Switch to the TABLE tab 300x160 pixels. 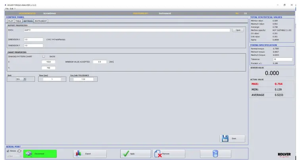point(18,21)
